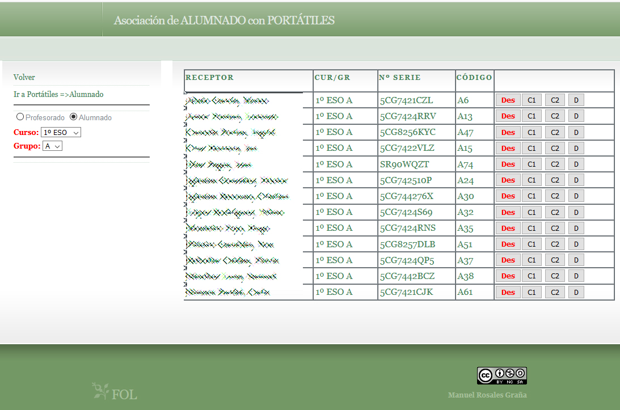The width and height of the screenshot is (620, 410).
Task: Click D in the A51 row
Action: 576,244
